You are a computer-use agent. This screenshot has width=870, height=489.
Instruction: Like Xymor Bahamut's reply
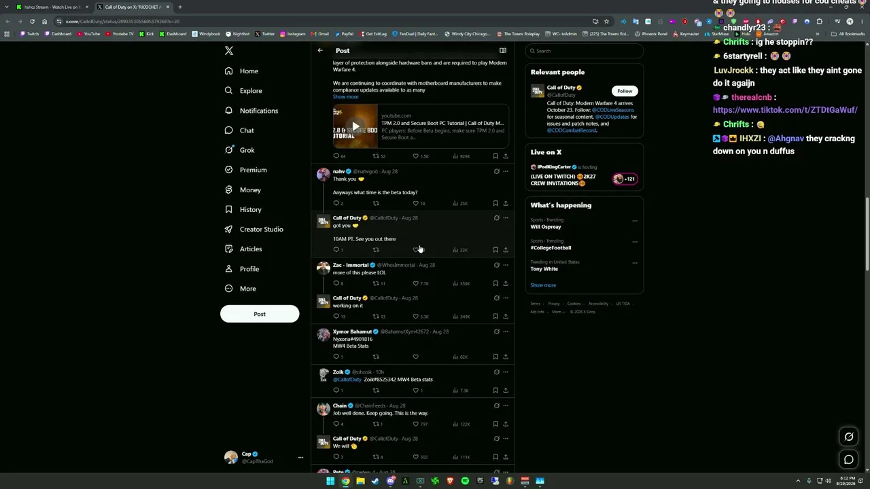point(416,357)
